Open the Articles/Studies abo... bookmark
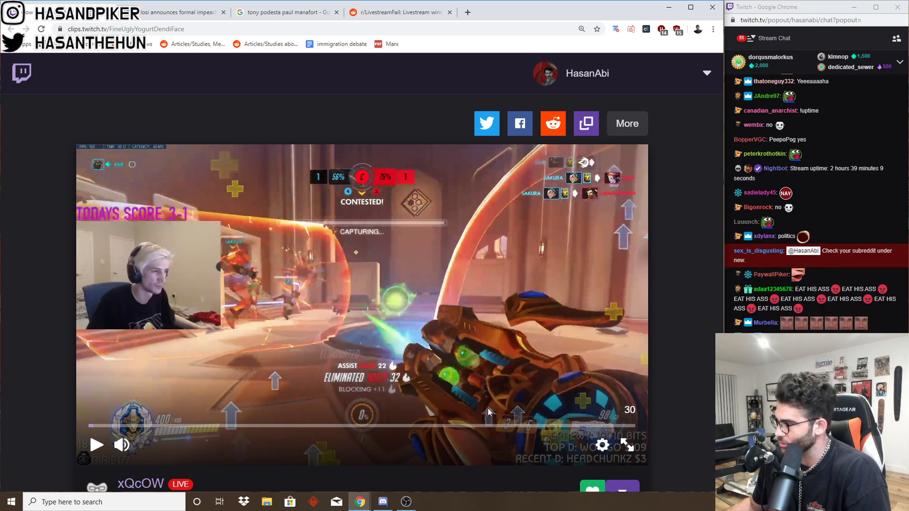The height and width of the screenshot is (511, 909). (265, 44)
